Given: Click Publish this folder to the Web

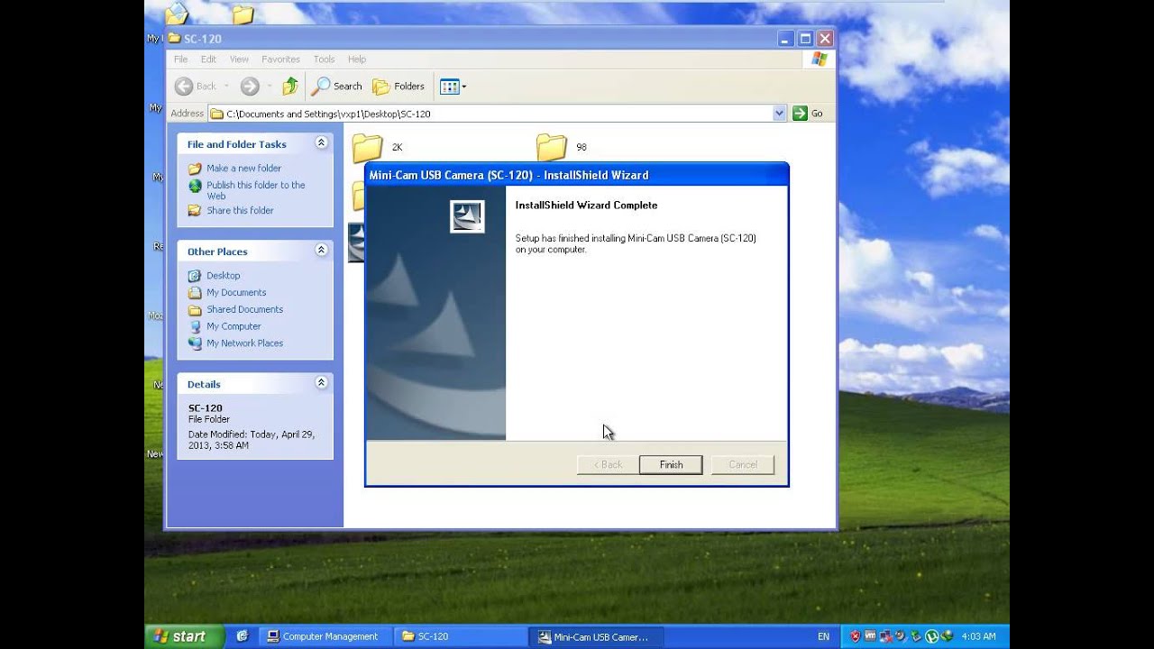Looking at the screenshot, I should [x=255, y=190].
